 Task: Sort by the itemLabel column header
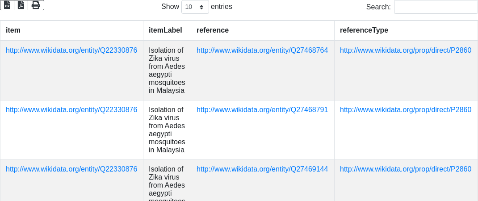coord(167,30)
